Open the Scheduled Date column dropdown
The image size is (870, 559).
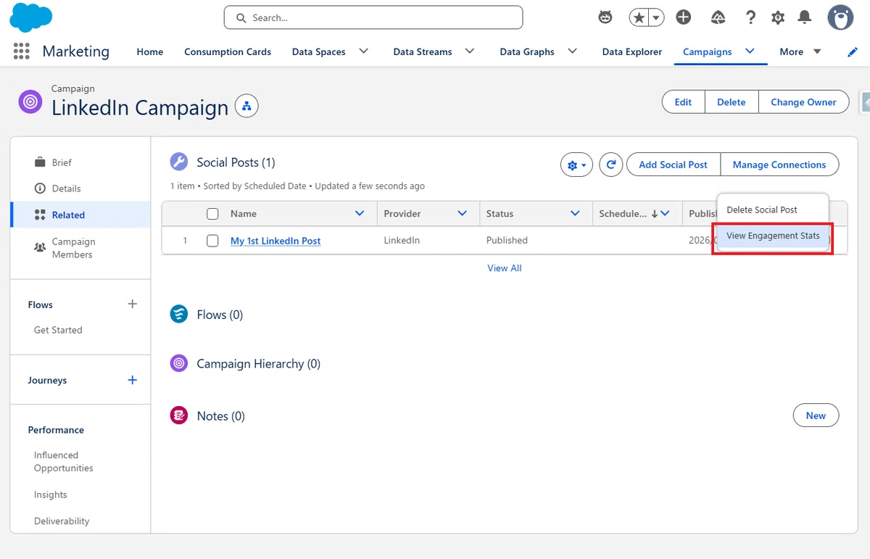tap(666, 214)
